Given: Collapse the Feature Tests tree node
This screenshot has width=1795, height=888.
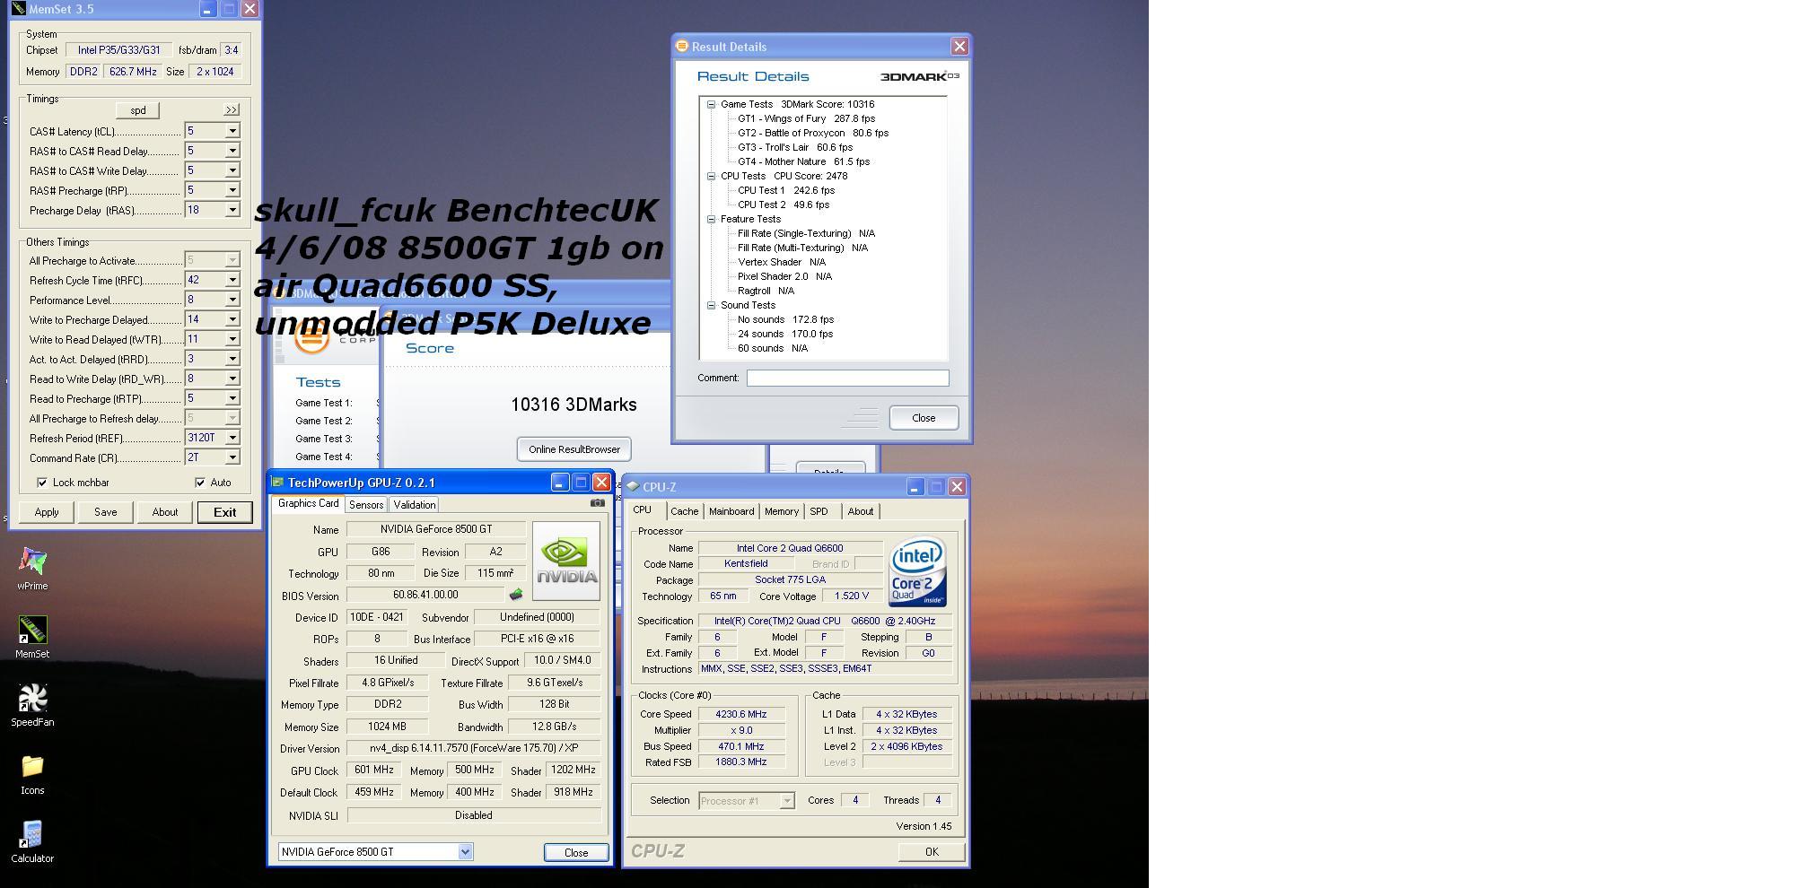Looking at the screenshot, I should pos(712,219).
